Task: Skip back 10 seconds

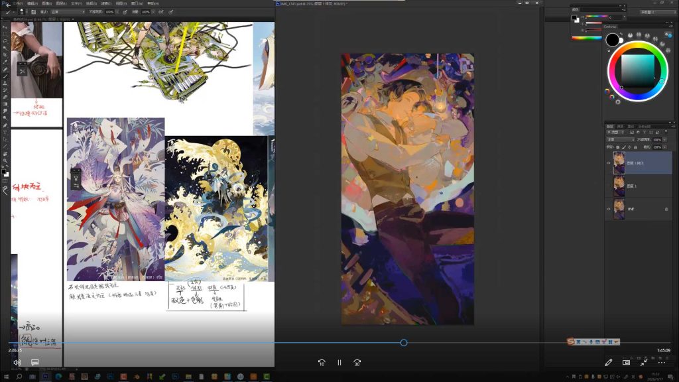Action: 322,363
